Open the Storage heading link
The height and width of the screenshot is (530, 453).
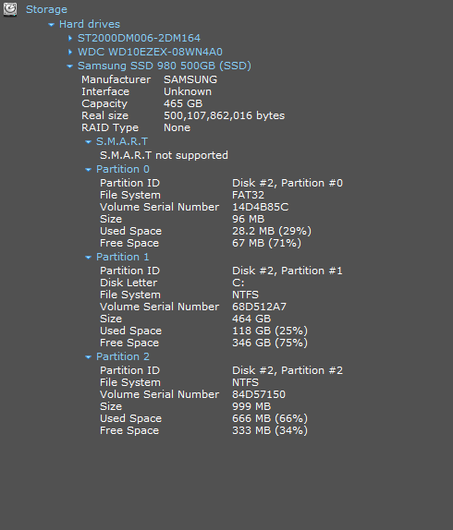47,9
